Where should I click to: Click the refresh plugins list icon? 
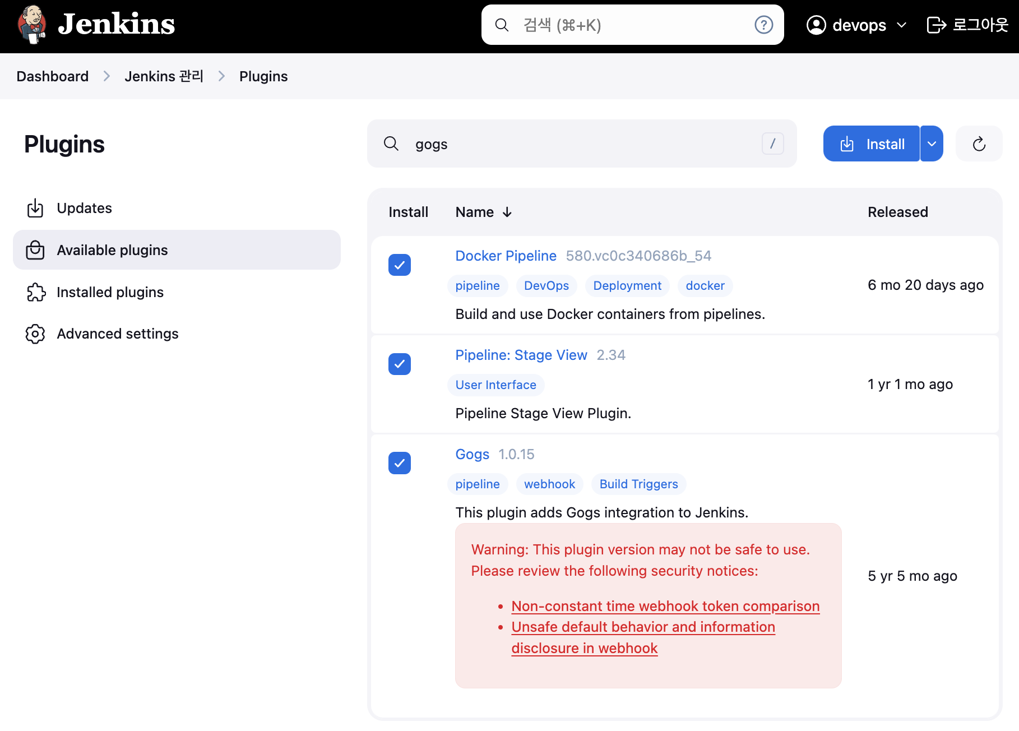click(x=979, y=144)
